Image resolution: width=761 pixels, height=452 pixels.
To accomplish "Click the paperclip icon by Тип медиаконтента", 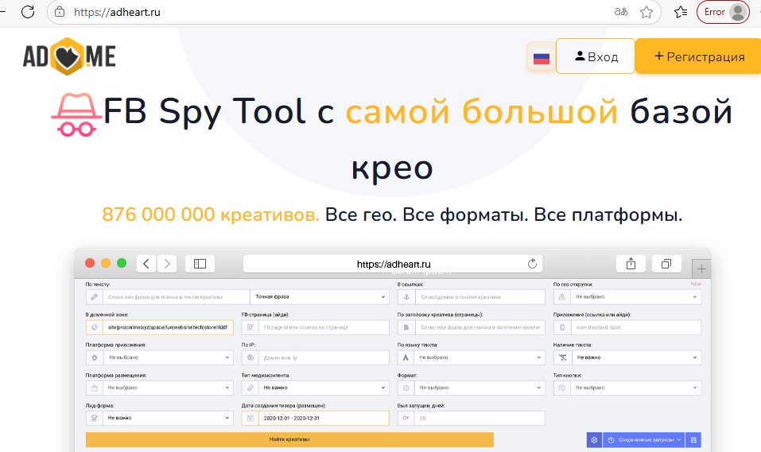I will click(250, 388).
